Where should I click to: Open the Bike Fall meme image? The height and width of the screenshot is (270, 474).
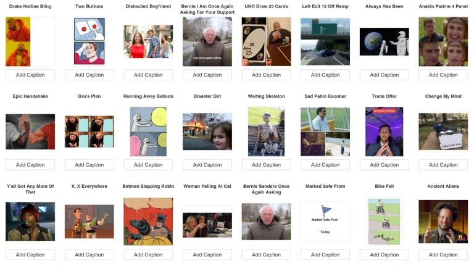pyautogui.click(x=385, y=222)
